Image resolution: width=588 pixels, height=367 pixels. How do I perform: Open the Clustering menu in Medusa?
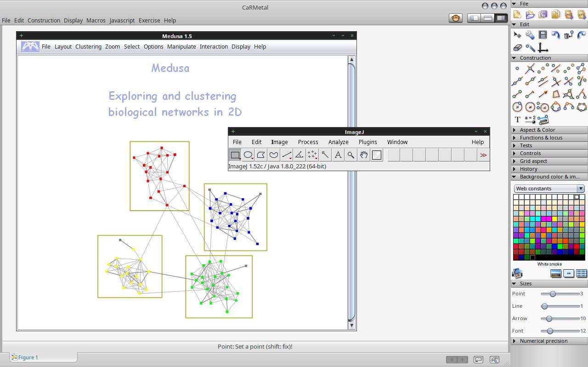88,46
